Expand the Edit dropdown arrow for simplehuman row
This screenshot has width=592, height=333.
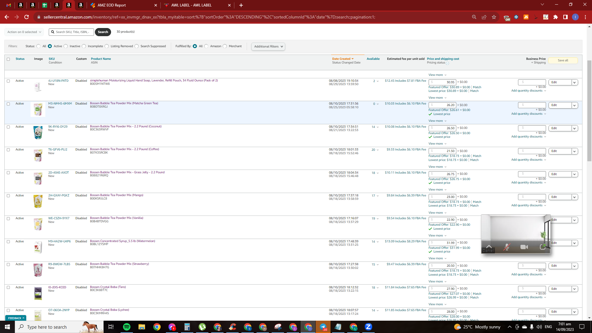(574, 83)
